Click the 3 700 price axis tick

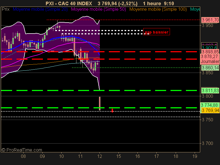207,143
